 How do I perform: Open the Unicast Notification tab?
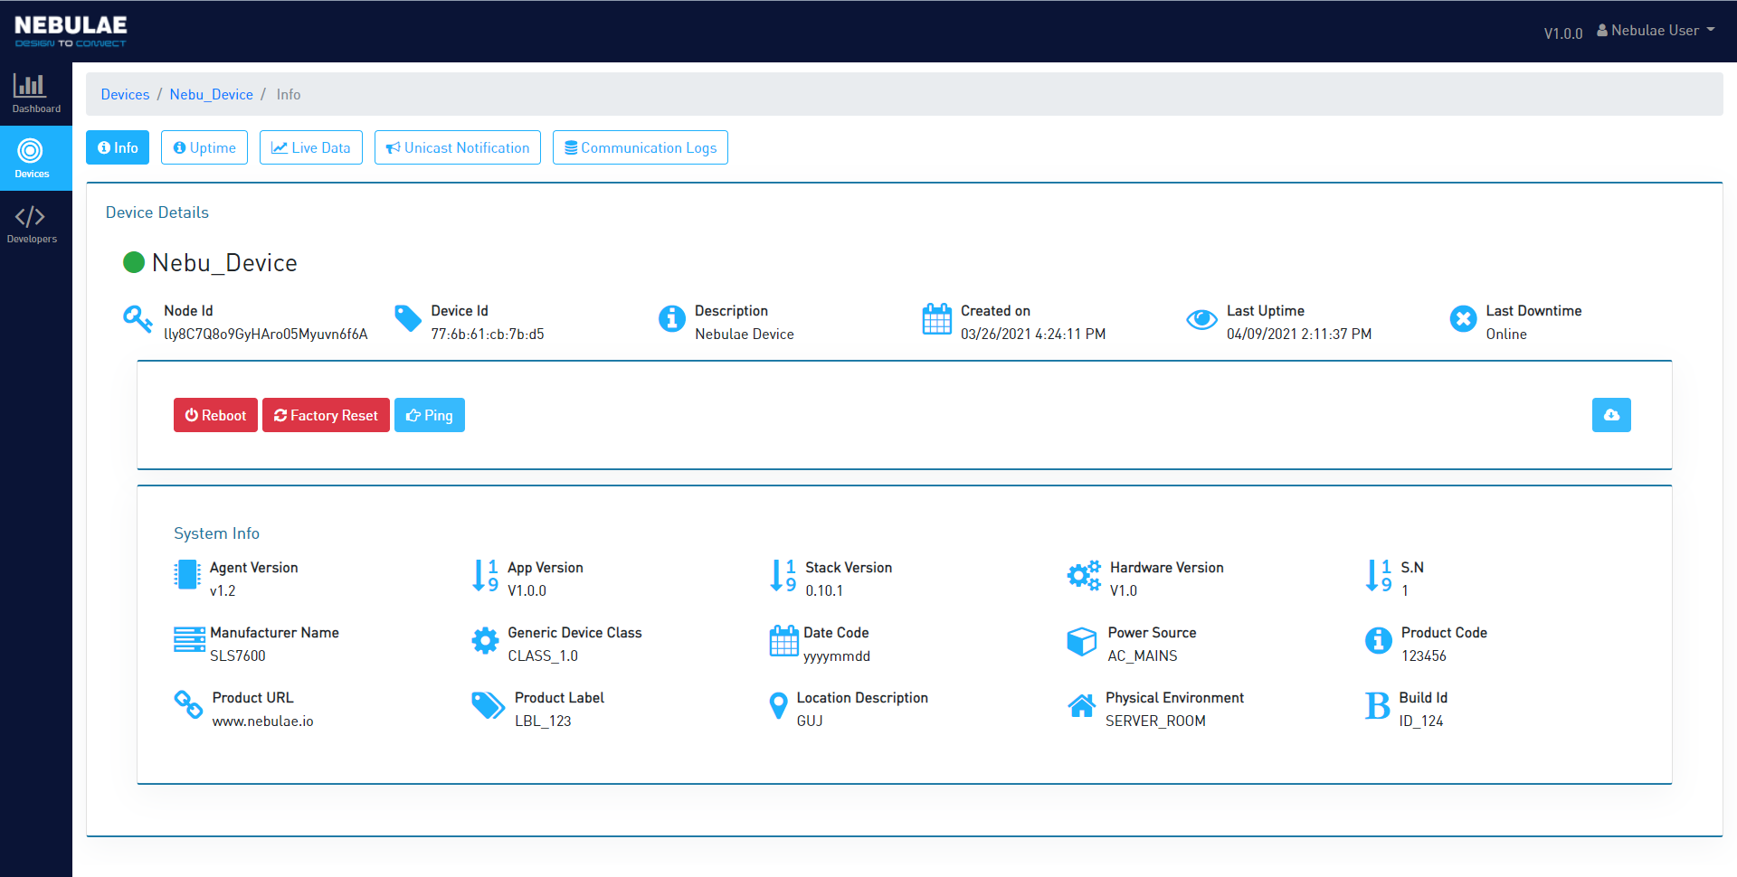[x=458, y=147]
